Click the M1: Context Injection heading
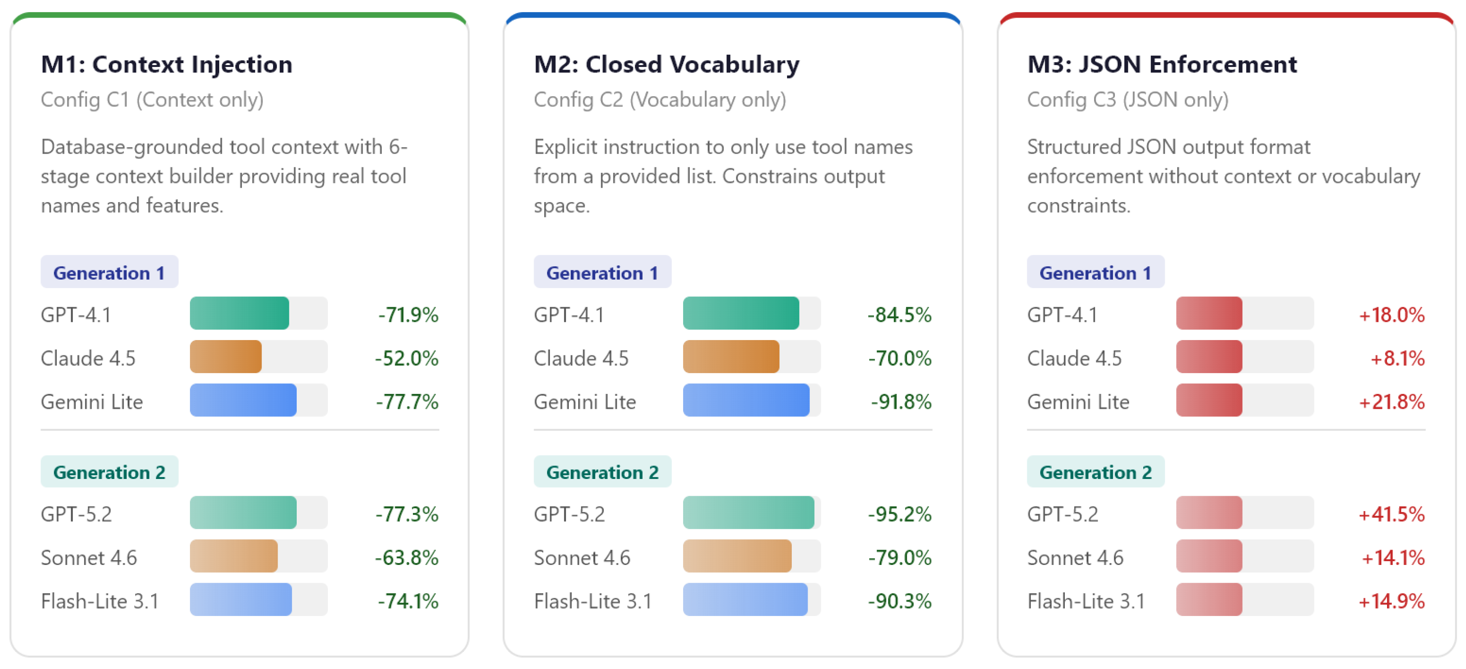Image resolution: width=1466 pixels, height=669 pixels. pos(167,64)
